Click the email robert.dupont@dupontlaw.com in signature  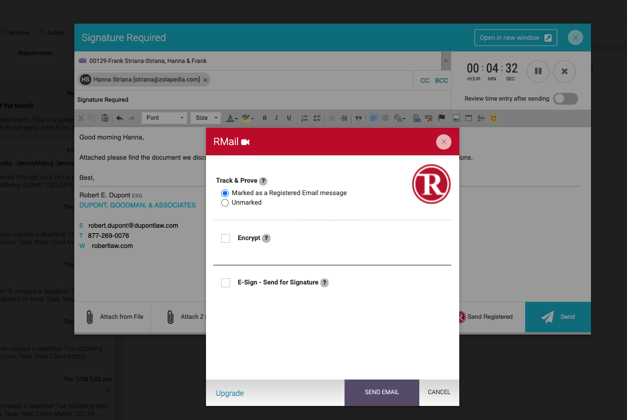133,226
